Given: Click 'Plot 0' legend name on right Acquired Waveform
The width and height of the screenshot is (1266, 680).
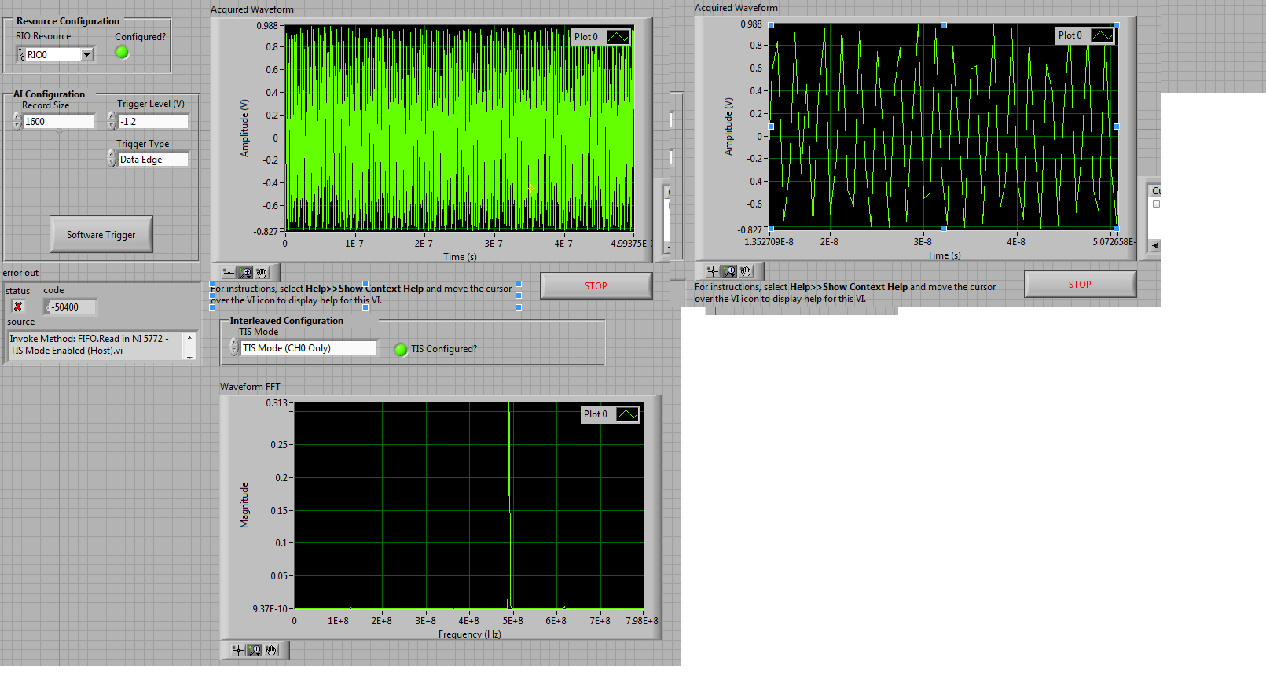Looking at the screenshot, I should pyautogui.click(x=1070, y=35).
